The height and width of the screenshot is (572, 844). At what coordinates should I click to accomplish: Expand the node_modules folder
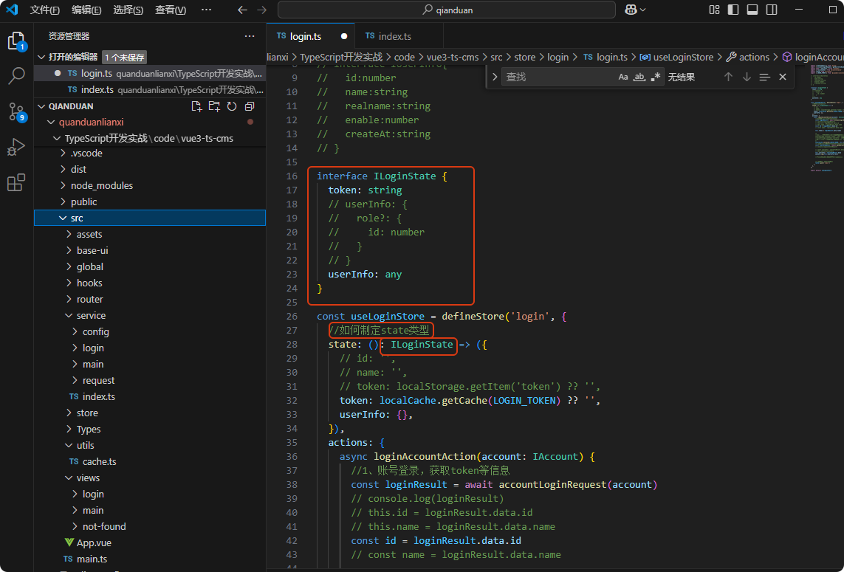point(101,185)
